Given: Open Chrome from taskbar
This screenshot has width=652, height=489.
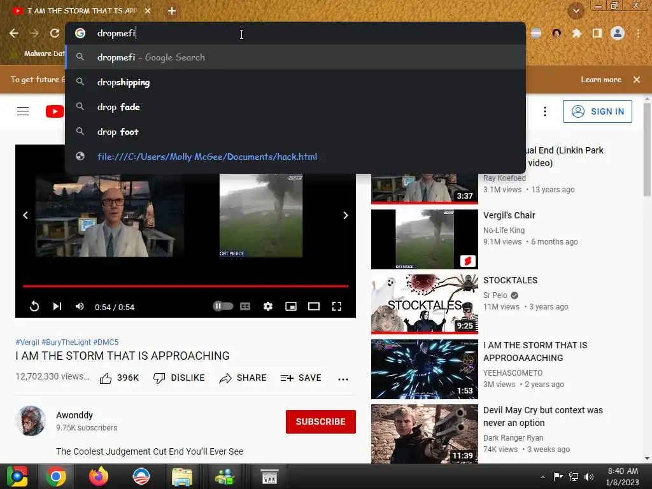Looking at the screenshot, I should (56, 476).
